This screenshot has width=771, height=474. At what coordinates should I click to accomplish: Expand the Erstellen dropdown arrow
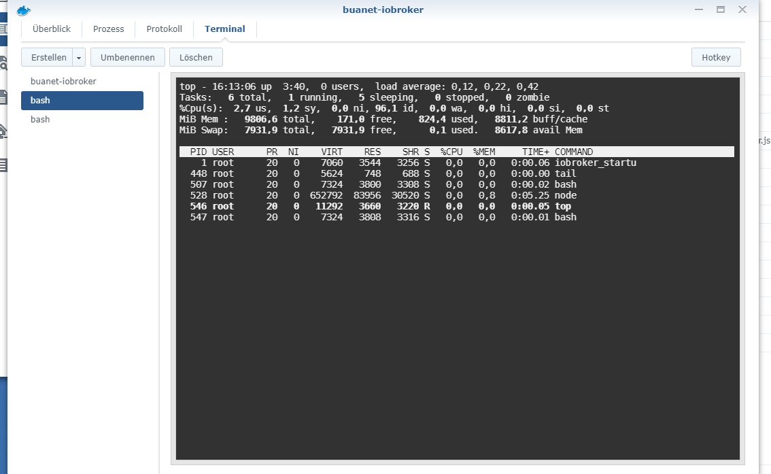79,58
